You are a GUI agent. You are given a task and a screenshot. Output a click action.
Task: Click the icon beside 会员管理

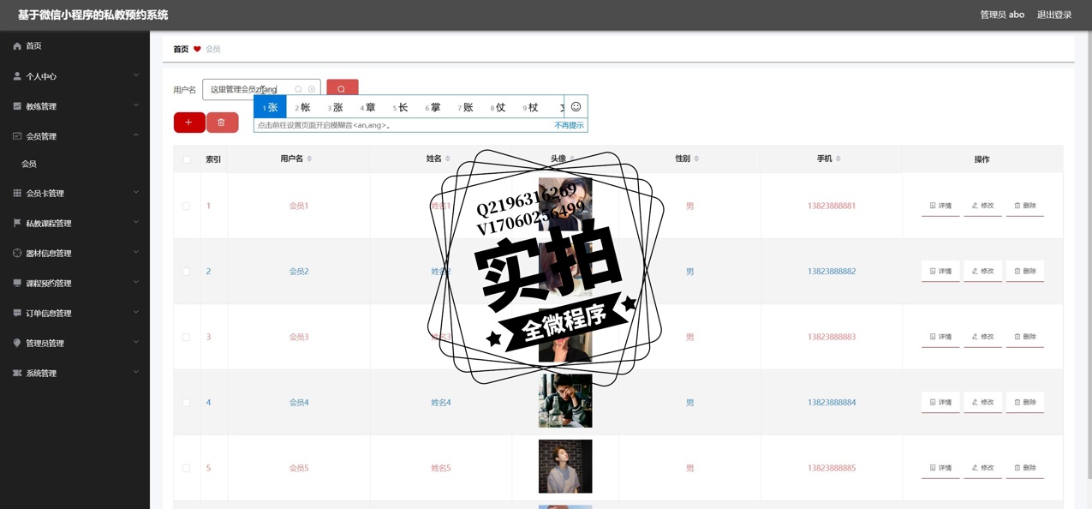(x=17, y=136)
